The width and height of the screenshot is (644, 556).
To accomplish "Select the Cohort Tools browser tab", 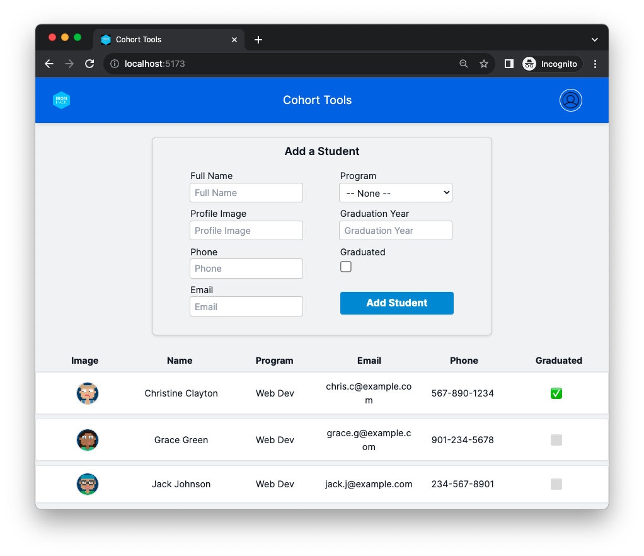I will coord(164,40).
